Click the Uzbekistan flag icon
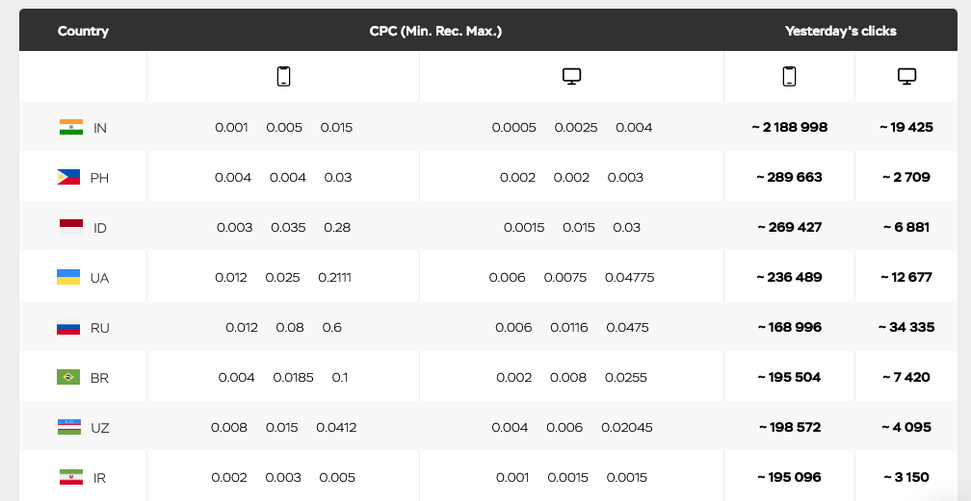 [67, 427]
